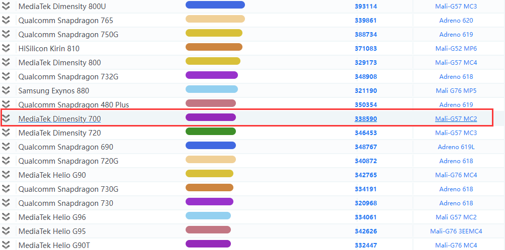The height and width of the screenshot is (250, 505).
Task: Open the Adreno 620 GPU link
Action: [x=456, y=21]
